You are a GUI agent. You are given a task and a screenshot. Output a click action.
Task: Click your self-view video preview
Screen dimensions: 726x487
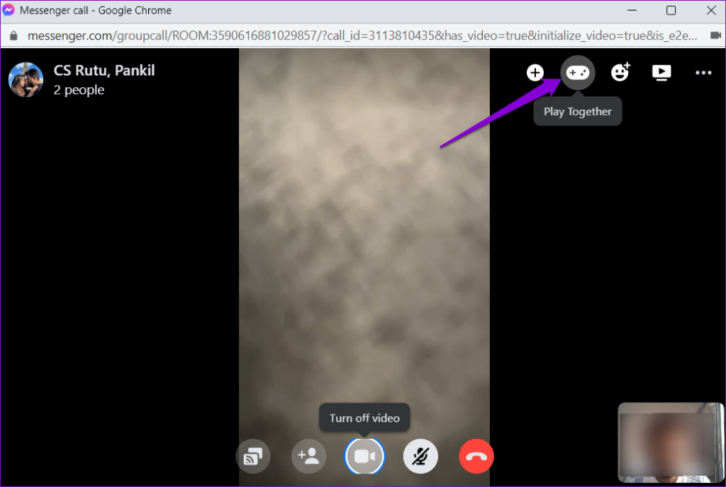(x=670, y=442)
